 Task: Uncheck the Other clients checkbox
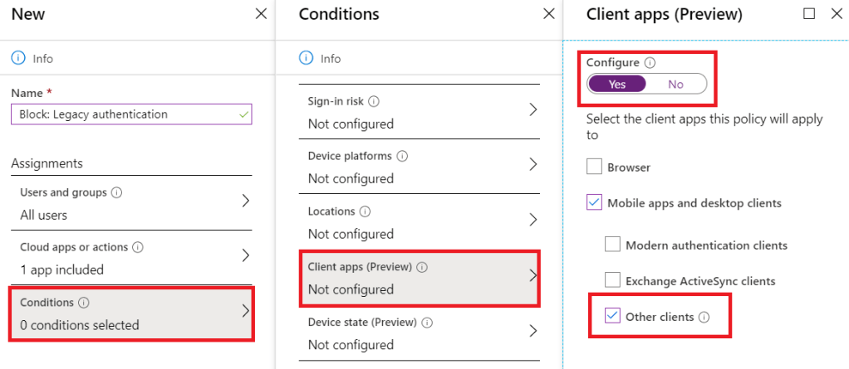pyautogui.click(x=612, y=316)
